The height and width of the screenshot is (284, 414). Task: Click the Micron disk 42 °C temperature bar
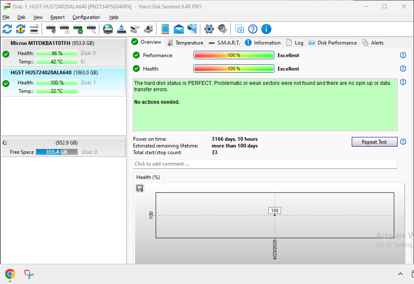point(57,62)
